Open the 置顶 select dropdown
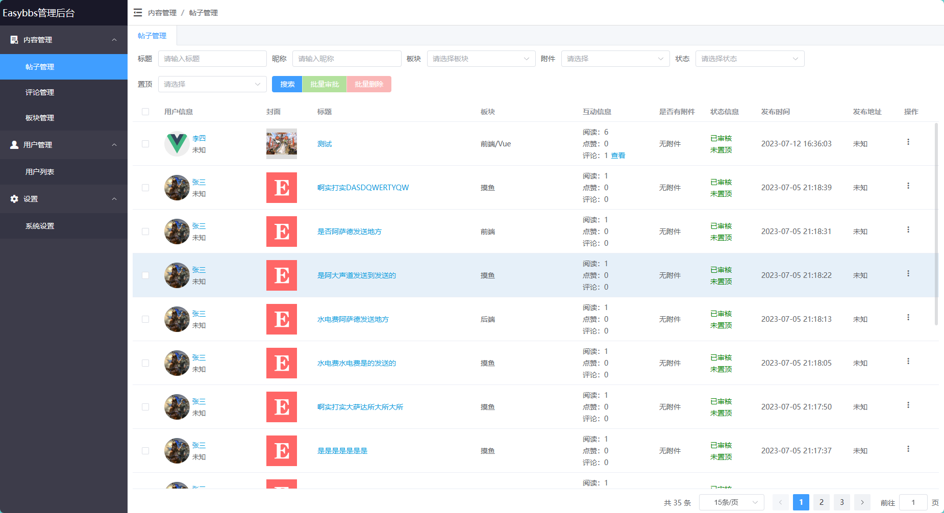944x513 pixels. [212, 84]
